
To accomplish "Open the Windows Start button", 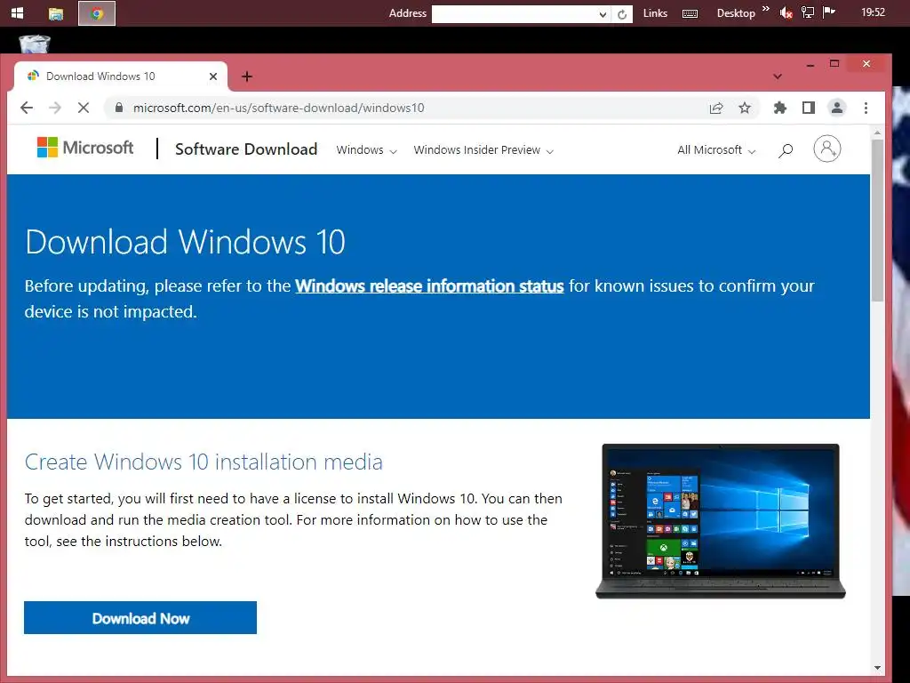I will coord(17,12).
